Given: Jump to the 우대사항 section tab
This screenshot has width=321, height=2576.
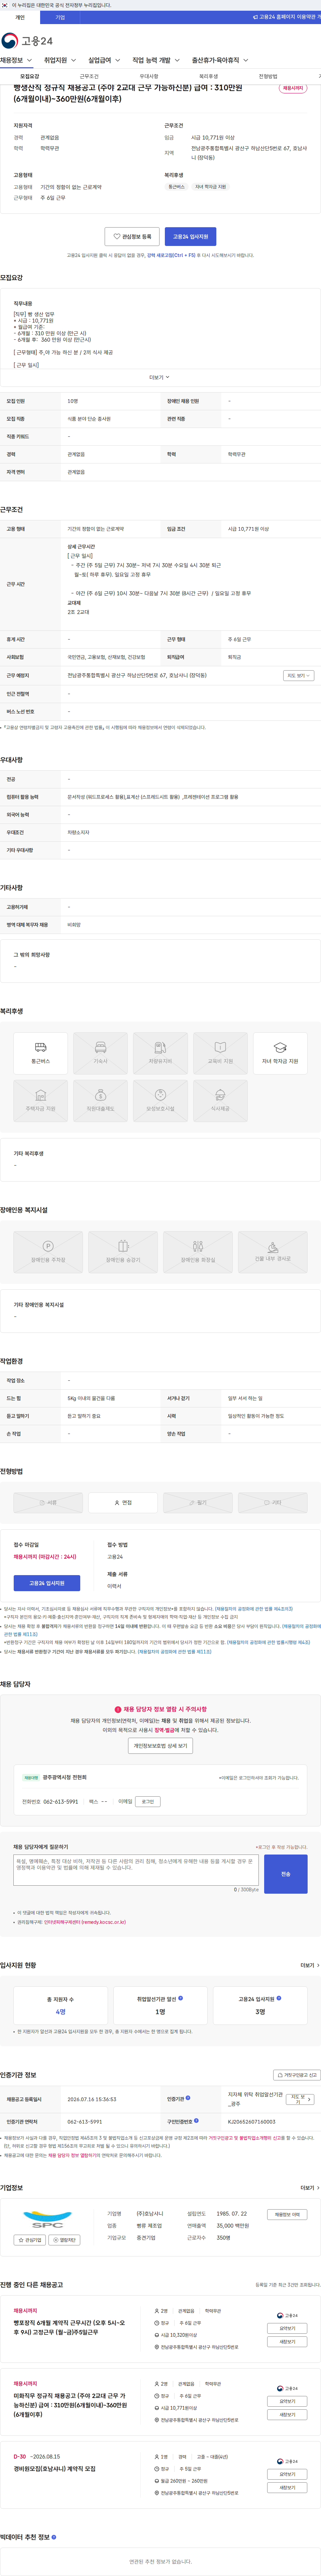Looking at the screenshot, I should pos(149,76).
